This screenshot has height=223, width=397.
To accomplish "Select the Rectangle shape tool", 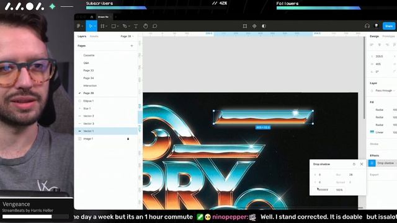I will point(114,26).
